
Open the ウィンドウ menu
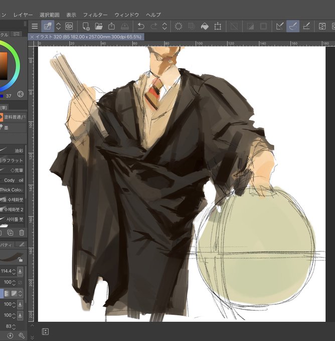[126, 15]
